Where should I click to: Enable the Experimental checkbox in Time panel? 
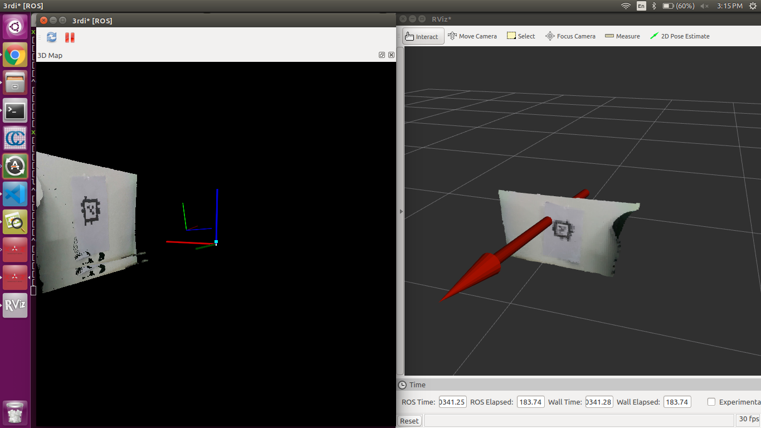(x=711, y=402)
